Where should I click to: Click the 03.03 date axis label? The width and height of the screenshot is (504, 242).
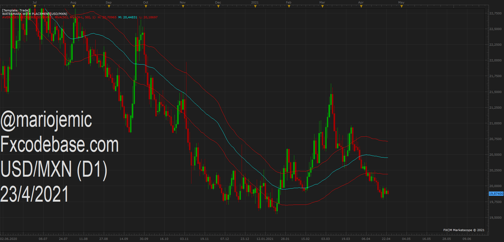click(x=326, y=239)
